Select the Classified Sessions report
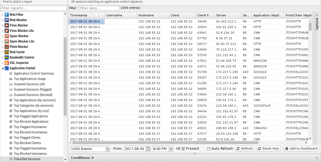Viewport: 321px width, 162px height. coord(32,159)
